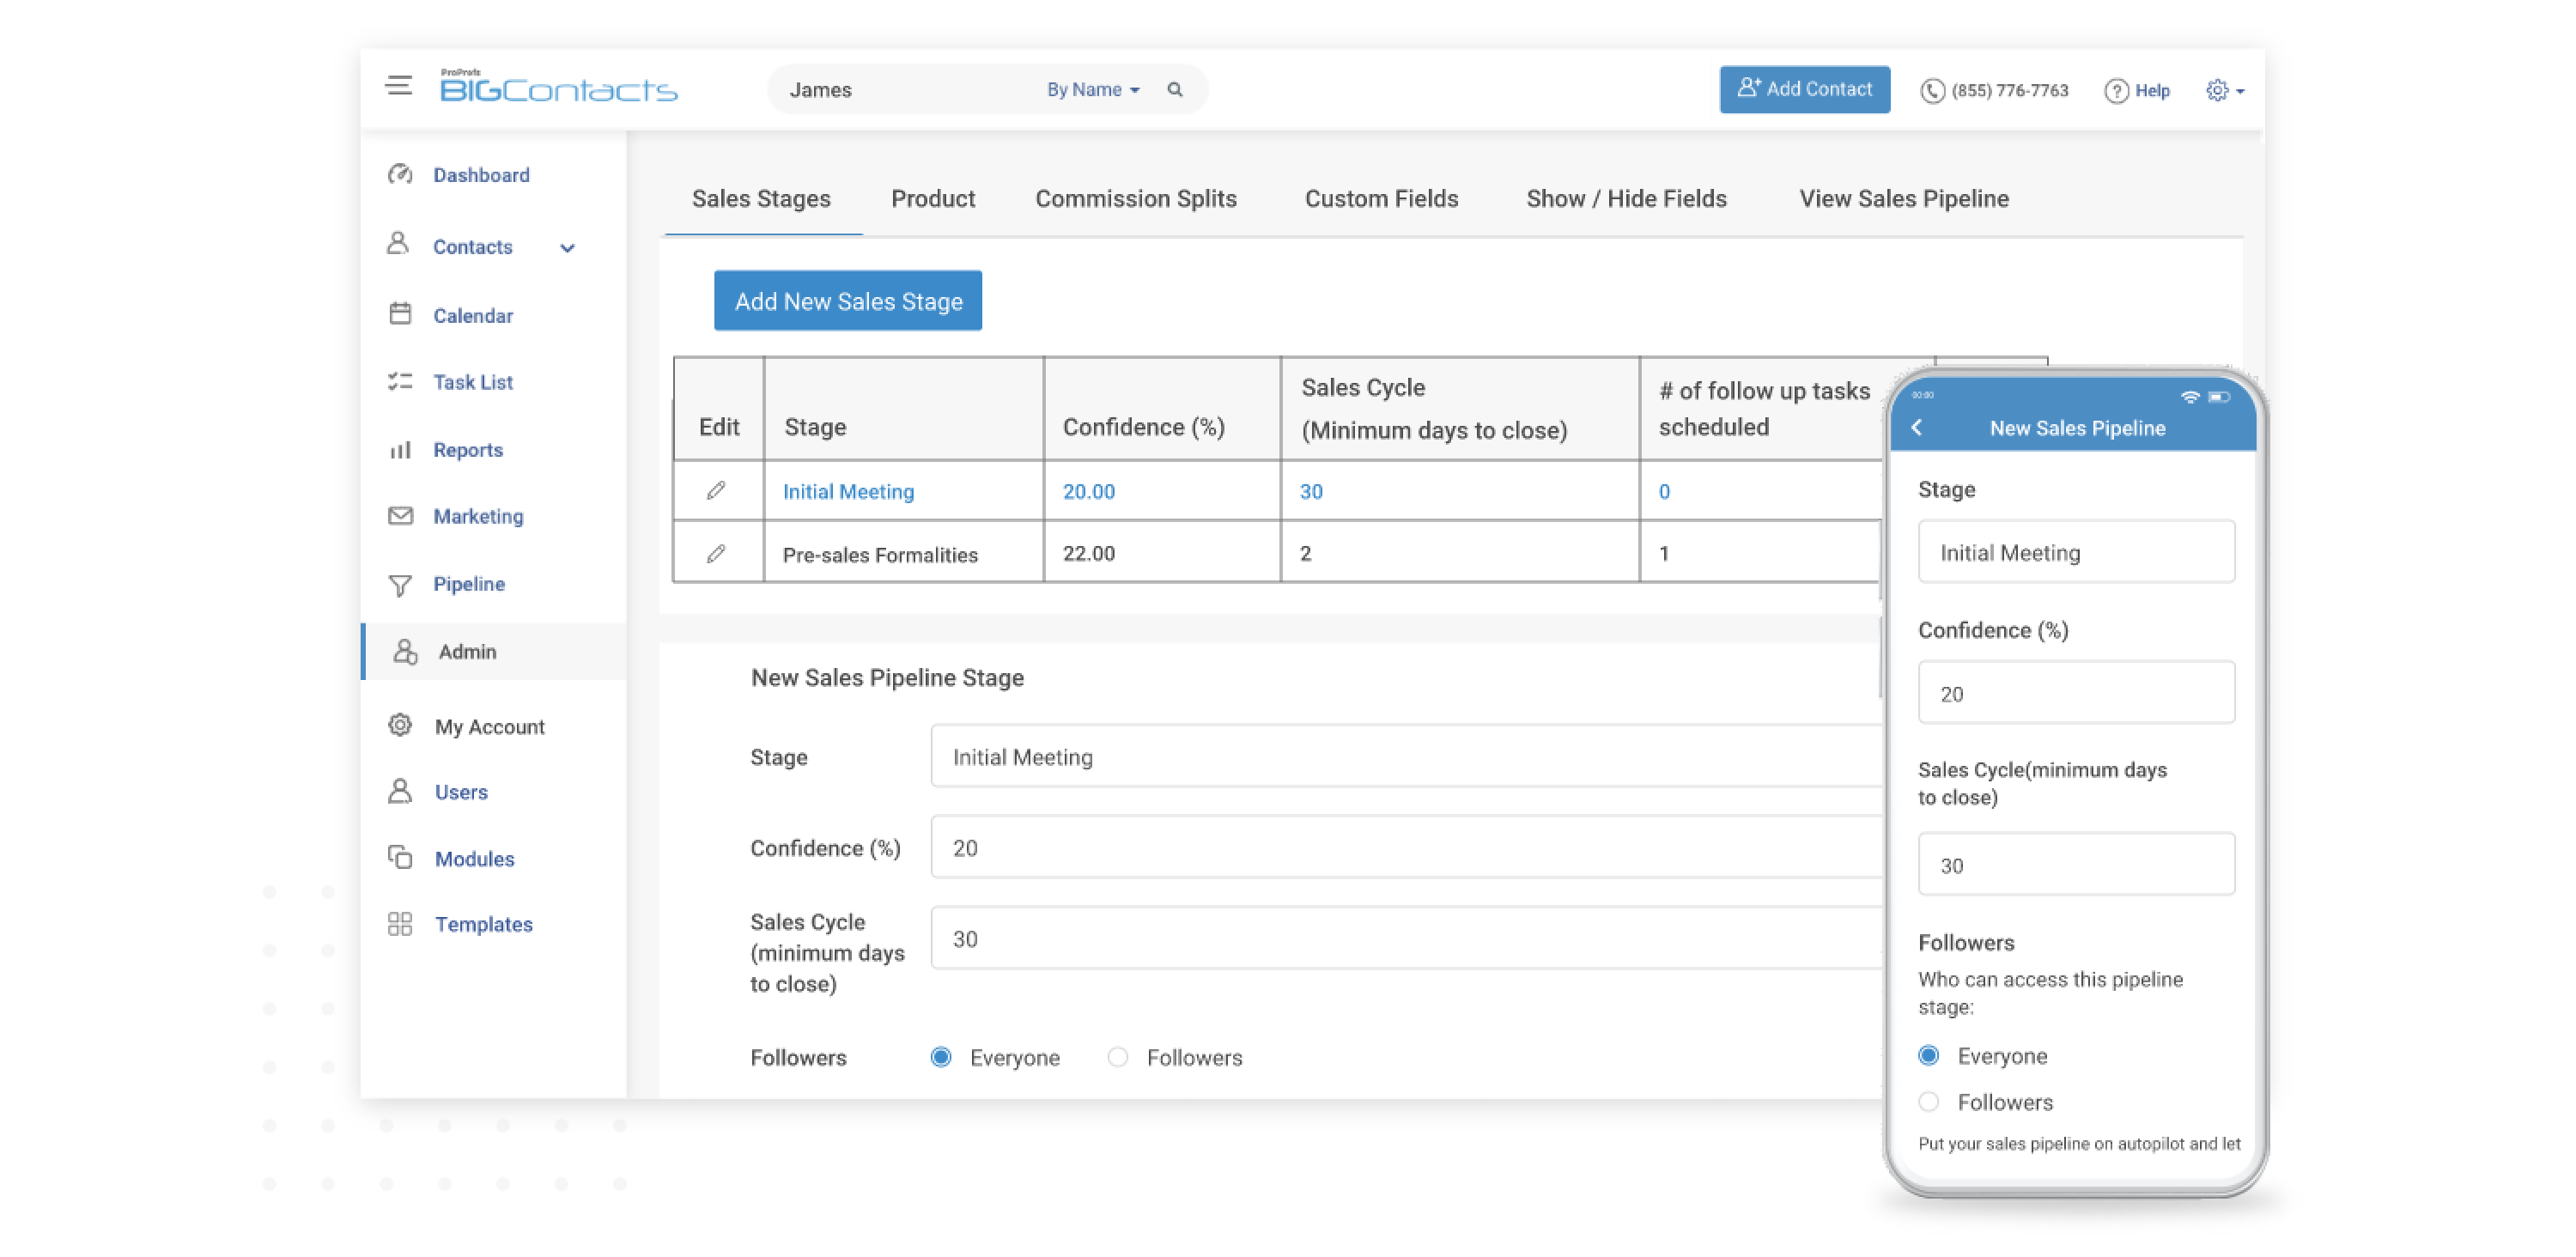This screenshot has width=2576, height=1257.
Task: Click the Help link in header
Action: (x=2152, y=91)
